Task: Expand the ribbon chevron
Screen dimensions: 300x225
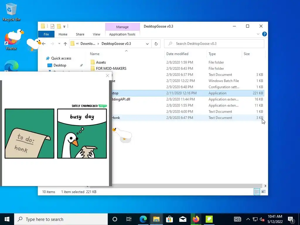Action: pos(258,34)
